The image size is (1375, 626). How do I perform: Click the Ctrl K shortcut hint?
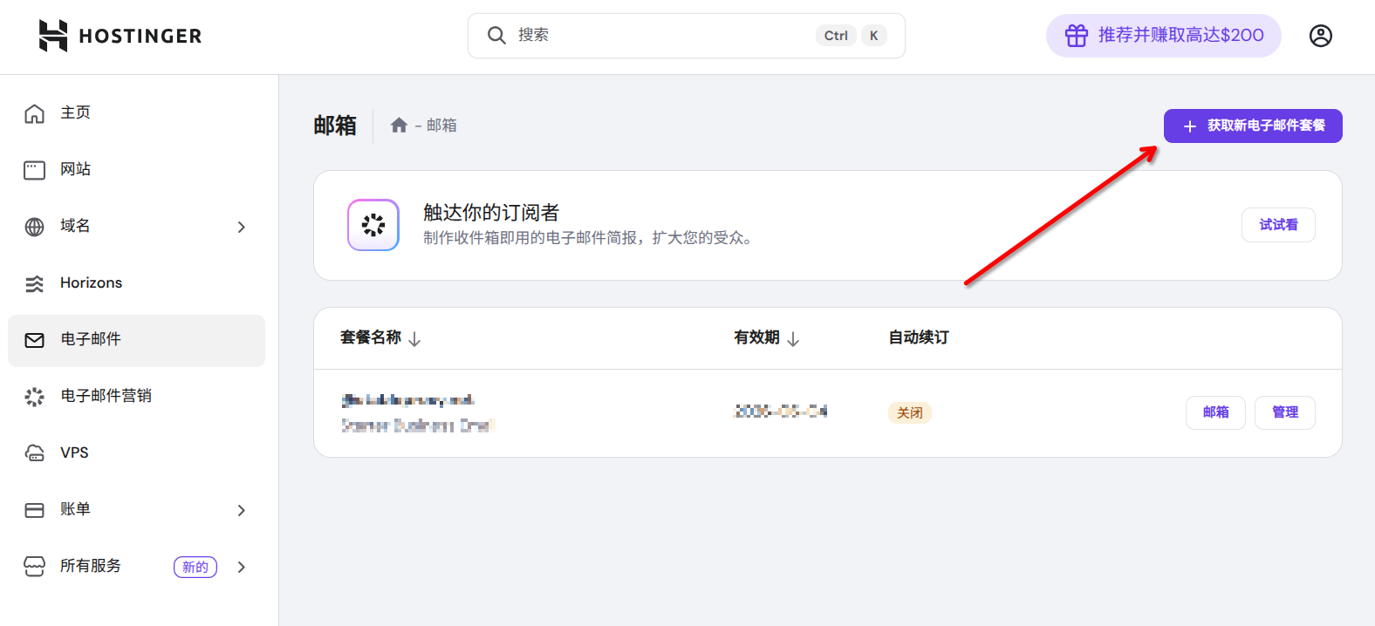coord(852,36)
